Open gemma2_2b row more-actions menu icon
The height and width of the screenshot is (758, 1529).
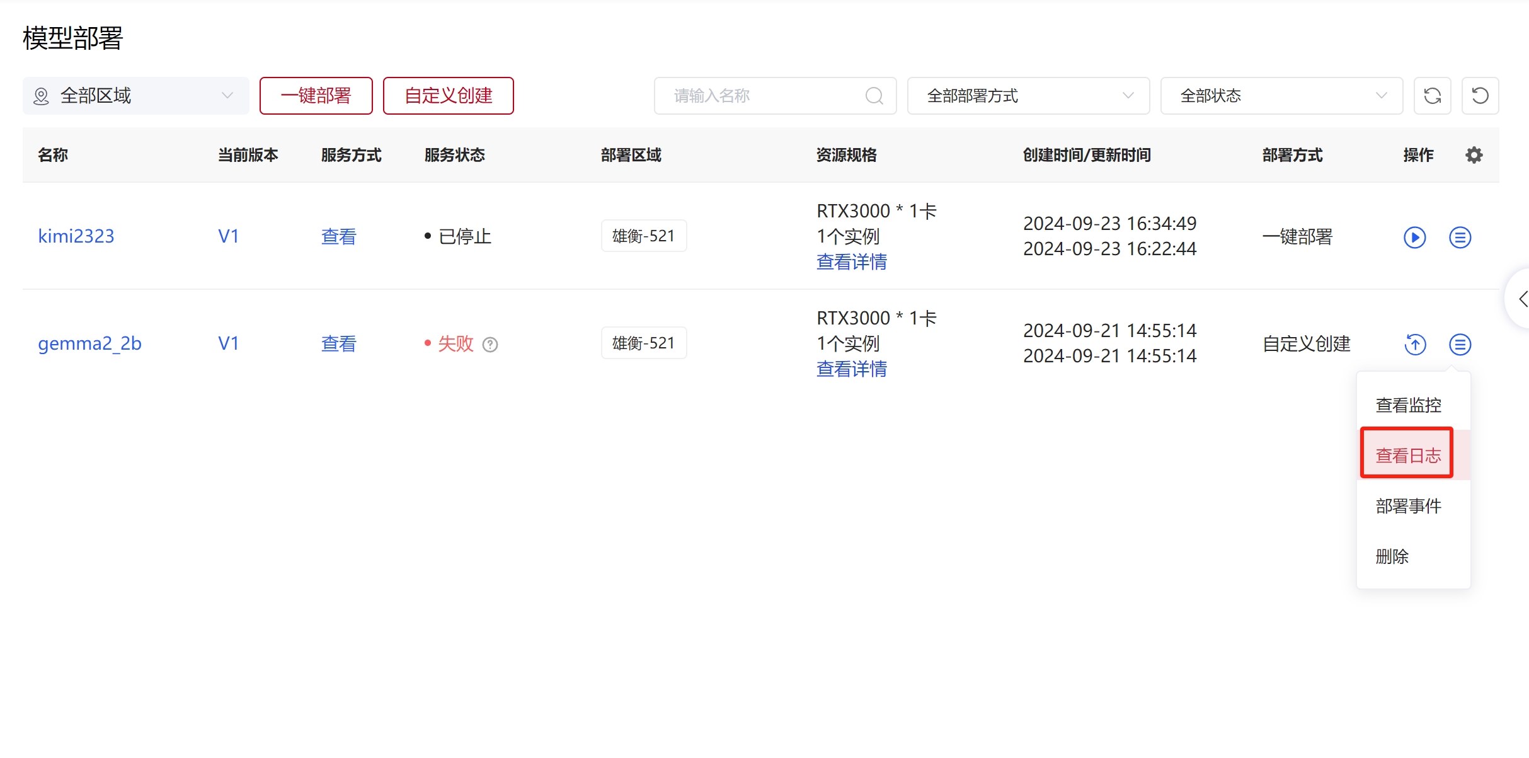[x=1460, y=345]
